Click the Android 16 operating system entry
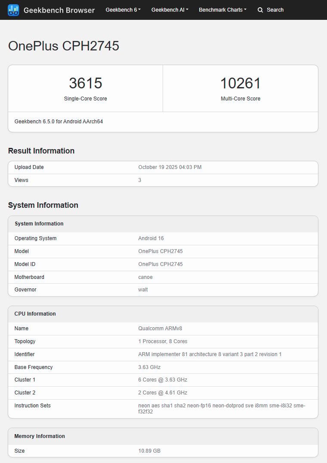The width and height of the screenshot is (327, 463). pyautogui.click(x=151, y=238)
